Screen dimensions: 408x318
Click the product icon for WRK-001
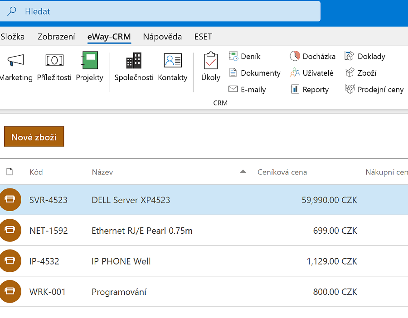(x=10, y=291)
